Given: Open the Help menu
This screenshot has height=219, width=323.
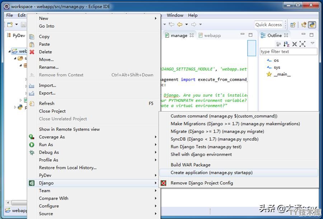Looking at the screenshot, I should 193,15.
